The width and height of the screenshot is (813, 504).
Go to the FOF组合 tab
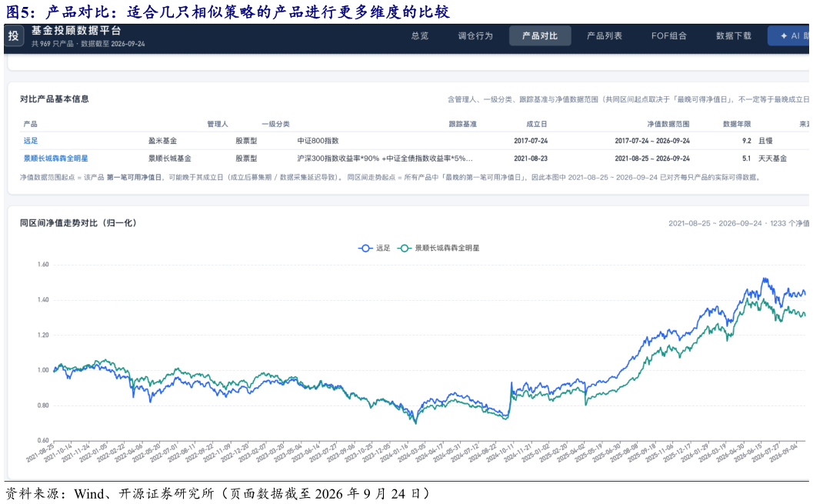(x=669, y=35)
